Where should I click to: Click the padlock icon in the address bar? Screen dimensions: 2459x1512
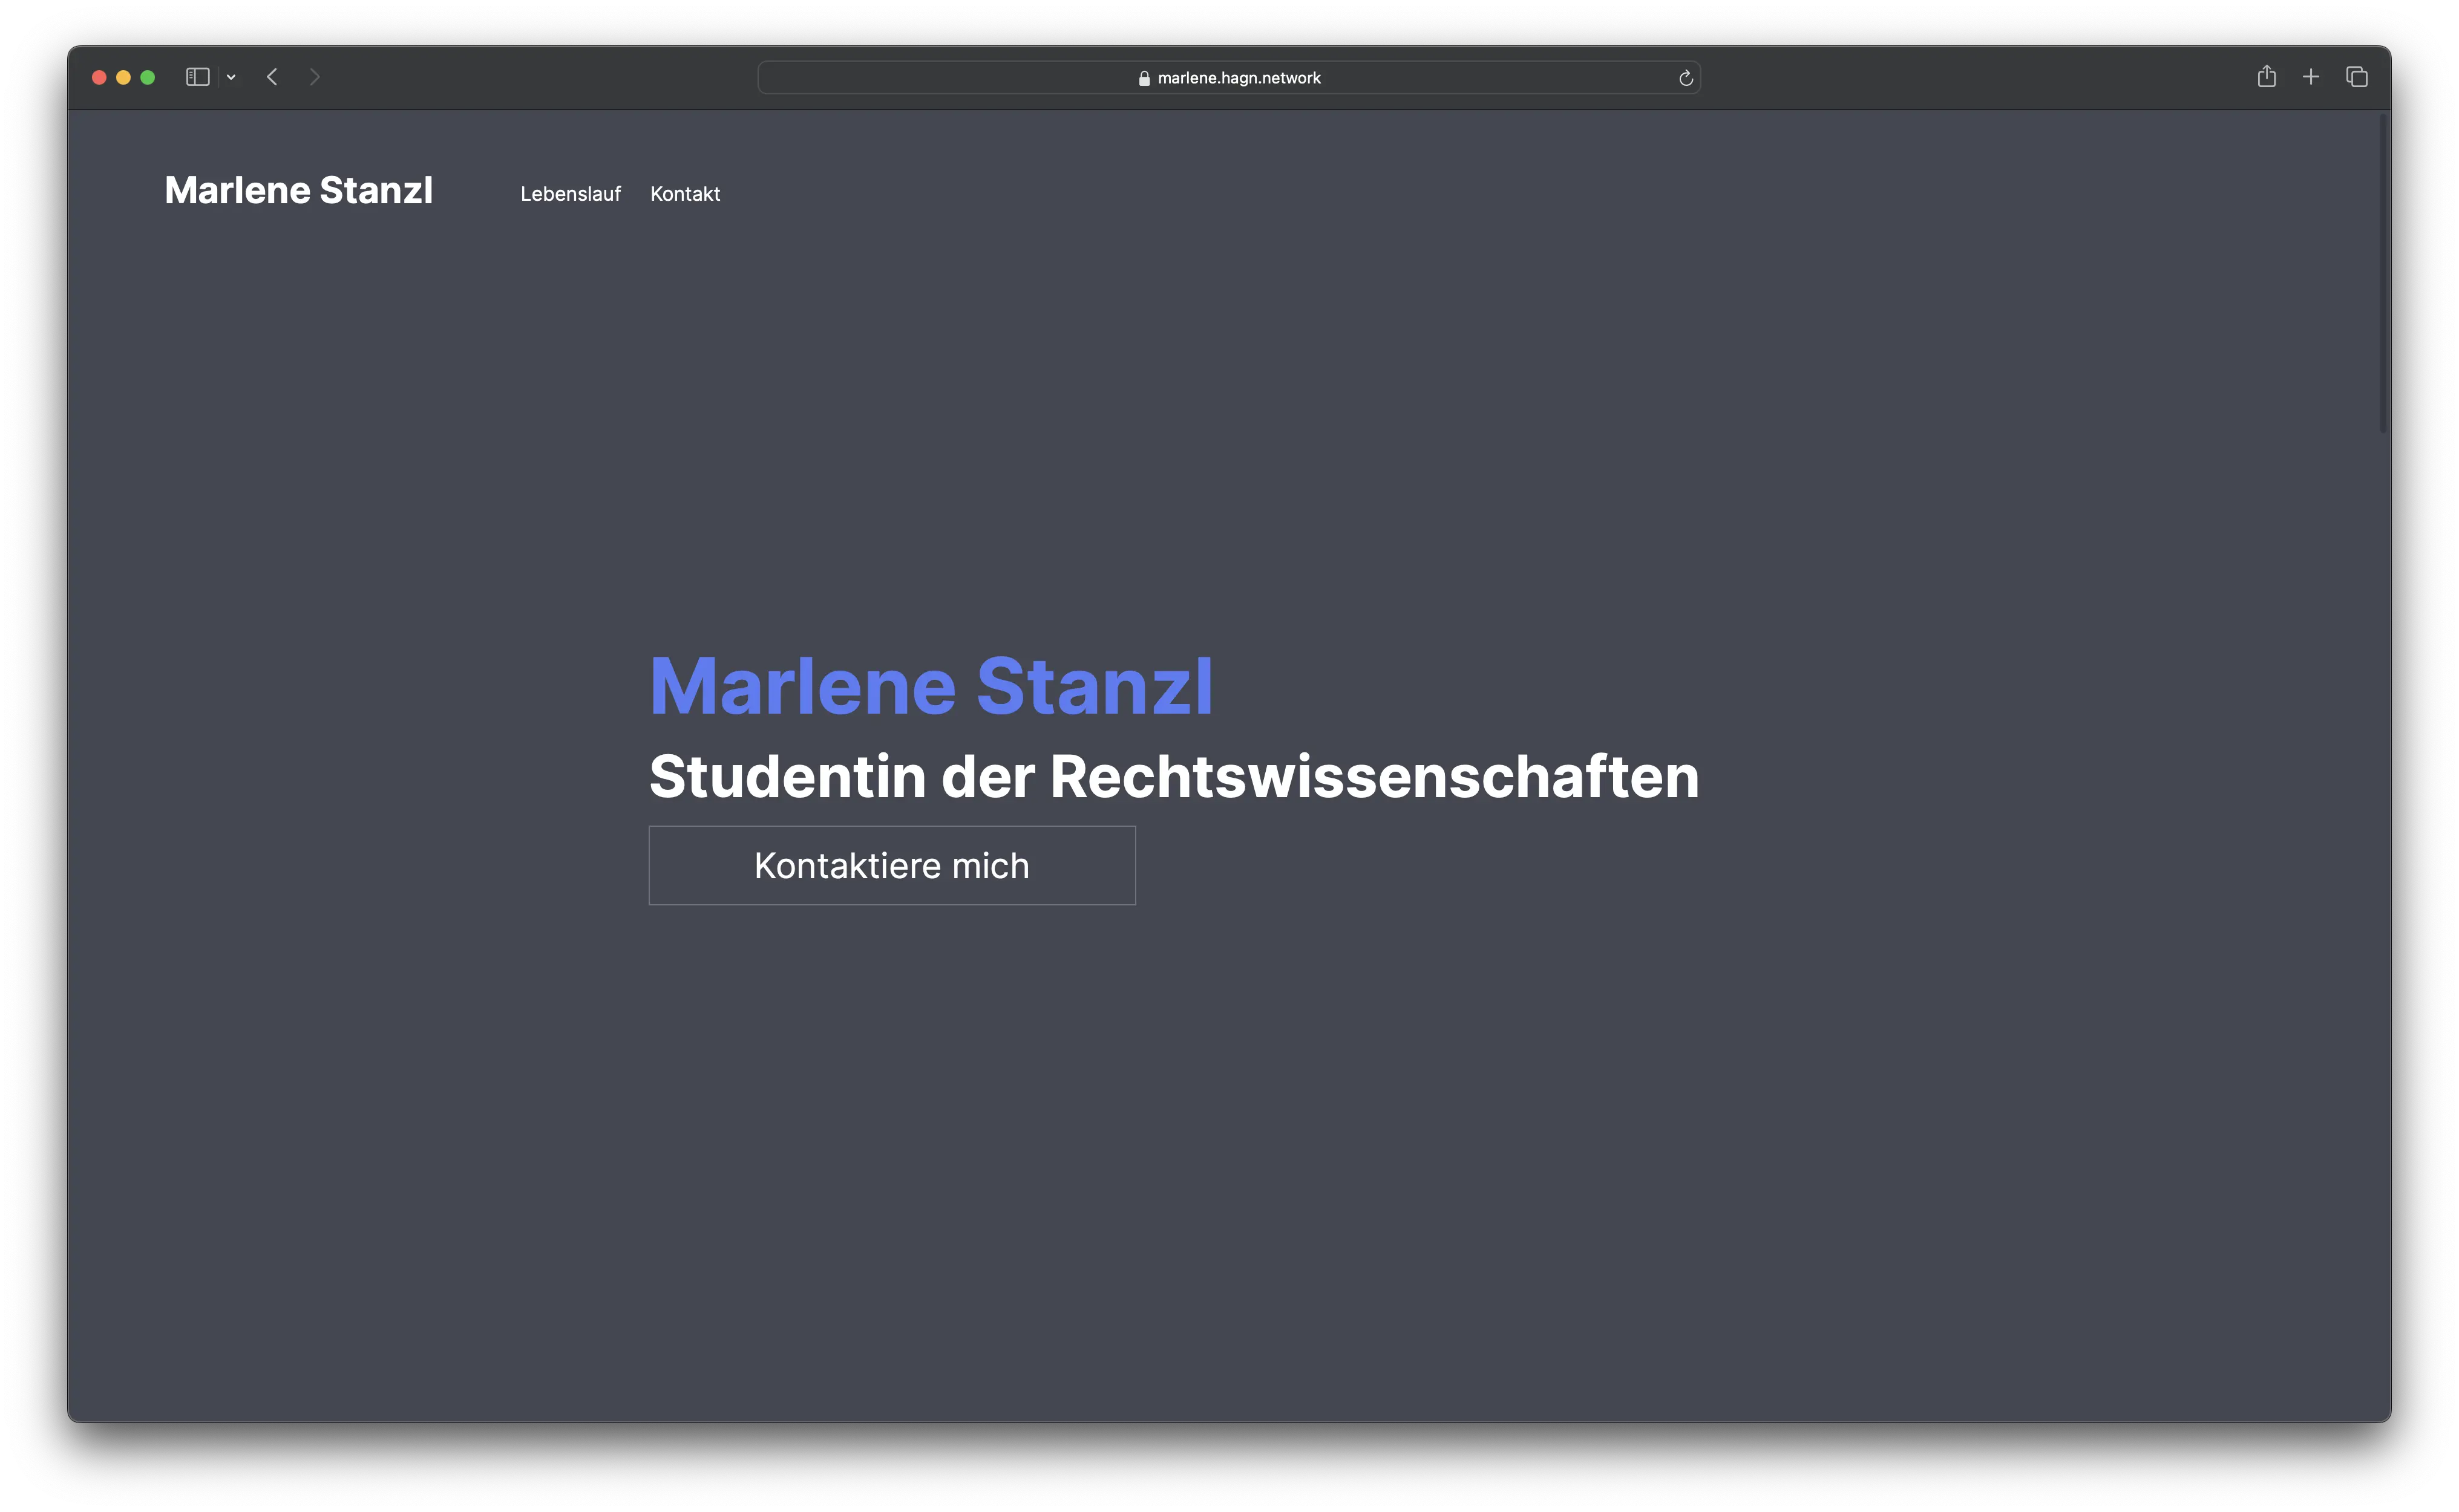click(x=1144, y=78)
